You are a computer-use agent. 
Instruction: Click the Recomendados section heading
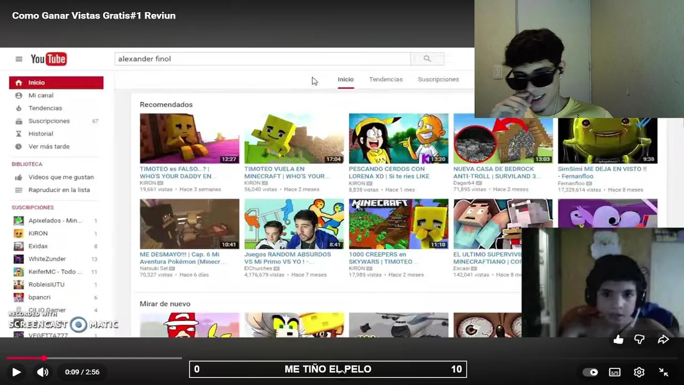(x=166, y=105)
